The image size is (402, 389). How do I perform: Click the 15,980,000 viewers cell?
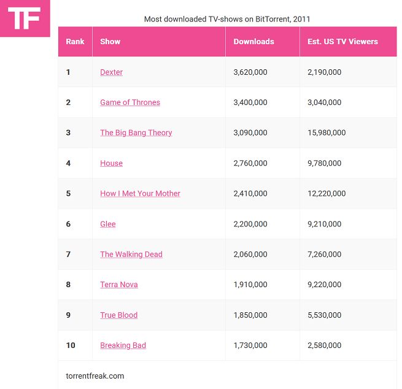tap(326, 133)
